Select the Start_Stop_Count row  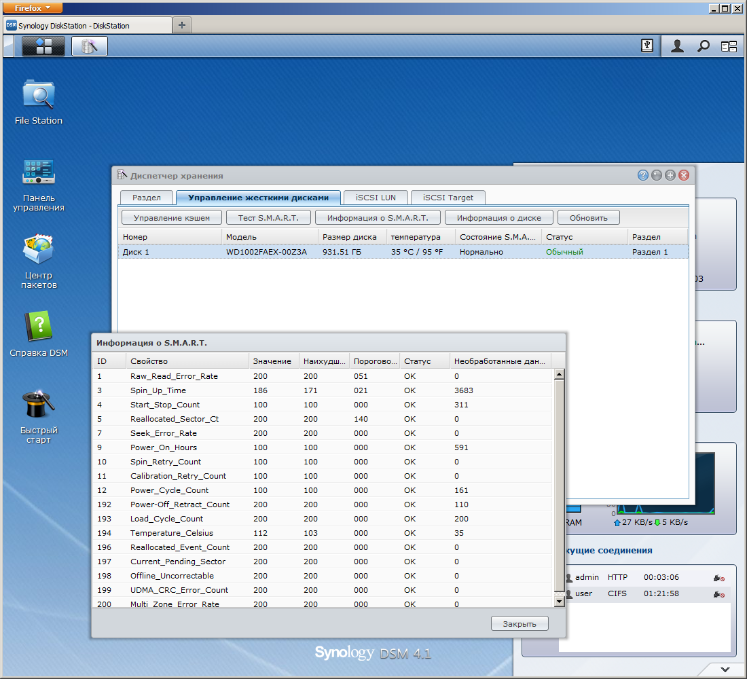(322, 405)
